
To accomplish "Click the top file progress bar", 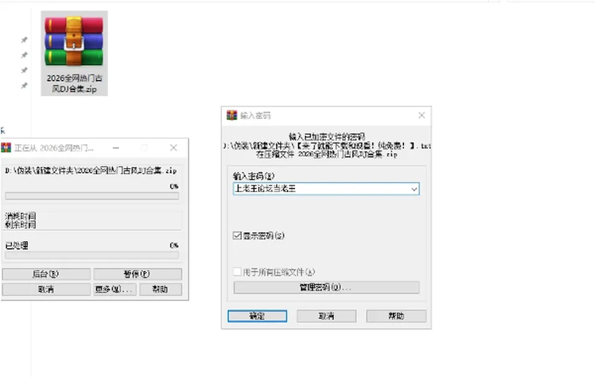I will [x=92, y=196].
